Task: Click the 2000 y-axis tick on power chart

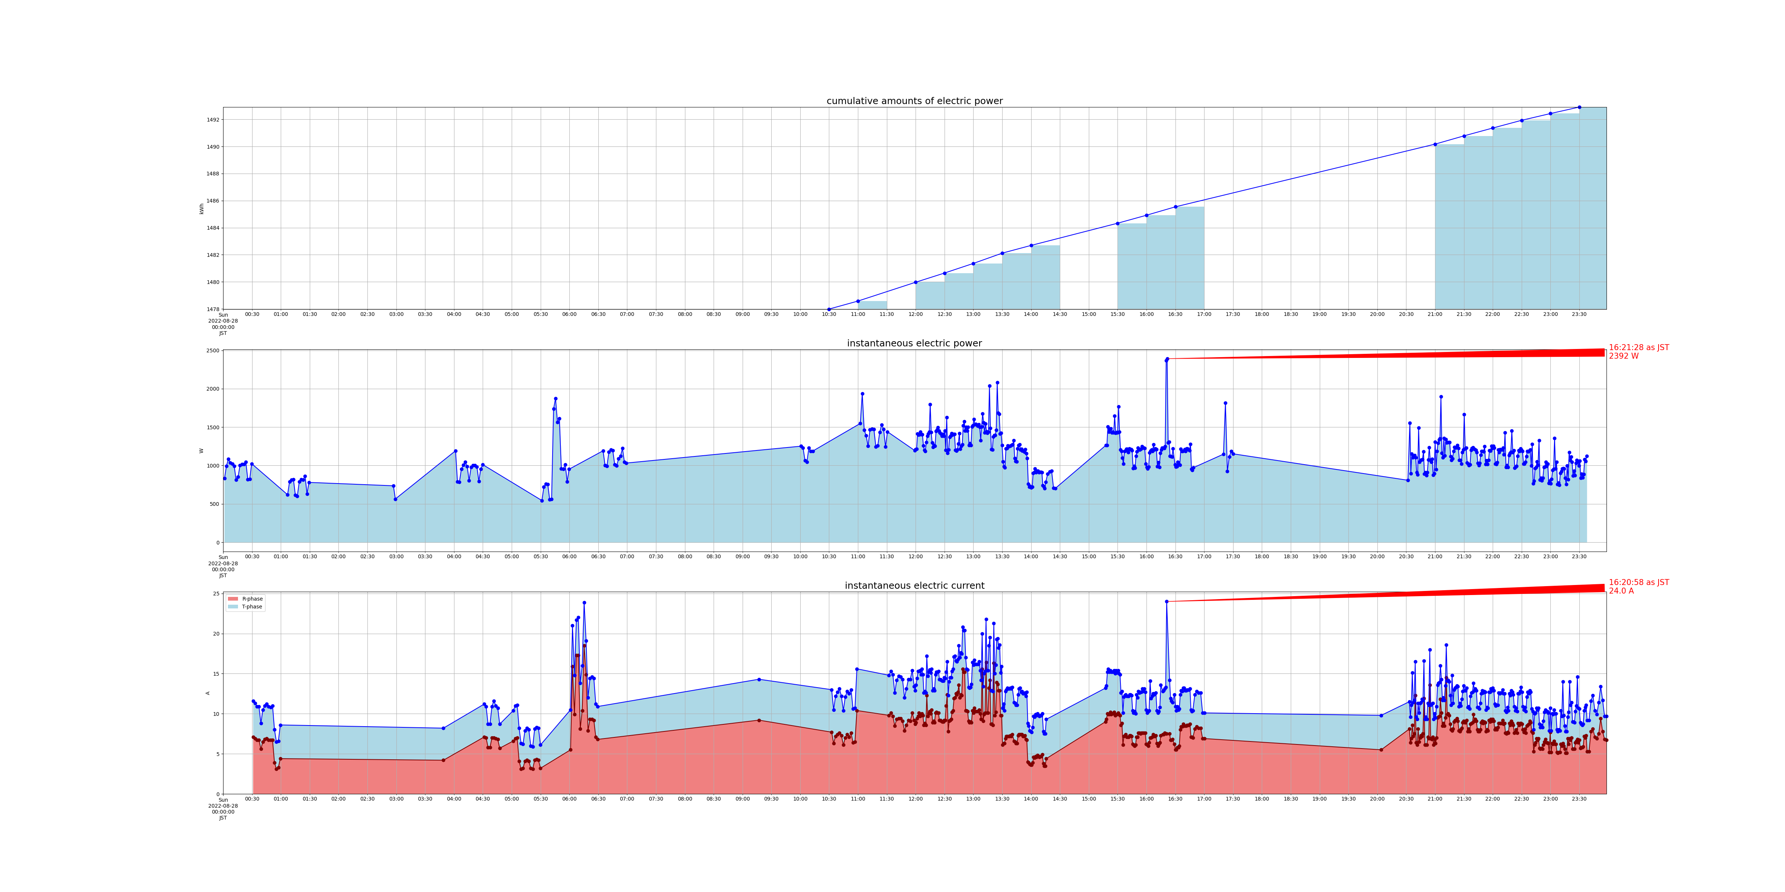Action: [x=213, y=389]
